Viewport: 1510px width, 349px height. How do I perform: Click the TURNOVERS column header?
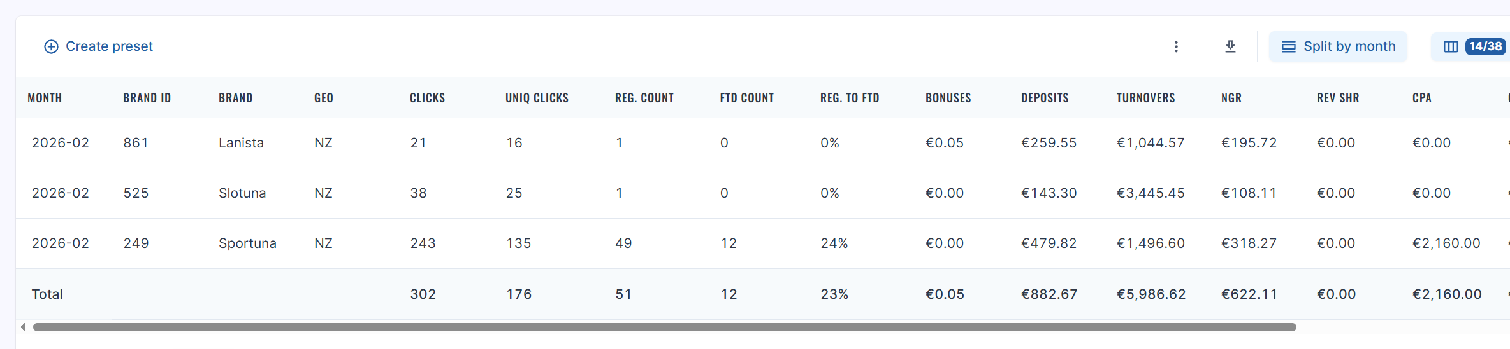coord(1145,98)
